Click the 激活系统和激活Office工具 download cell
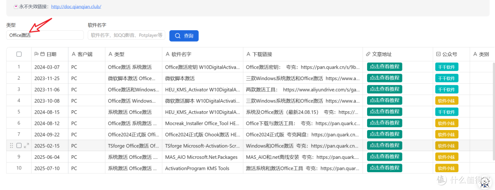The height and width of the screenshot is (190, 495). click(303, 168)
